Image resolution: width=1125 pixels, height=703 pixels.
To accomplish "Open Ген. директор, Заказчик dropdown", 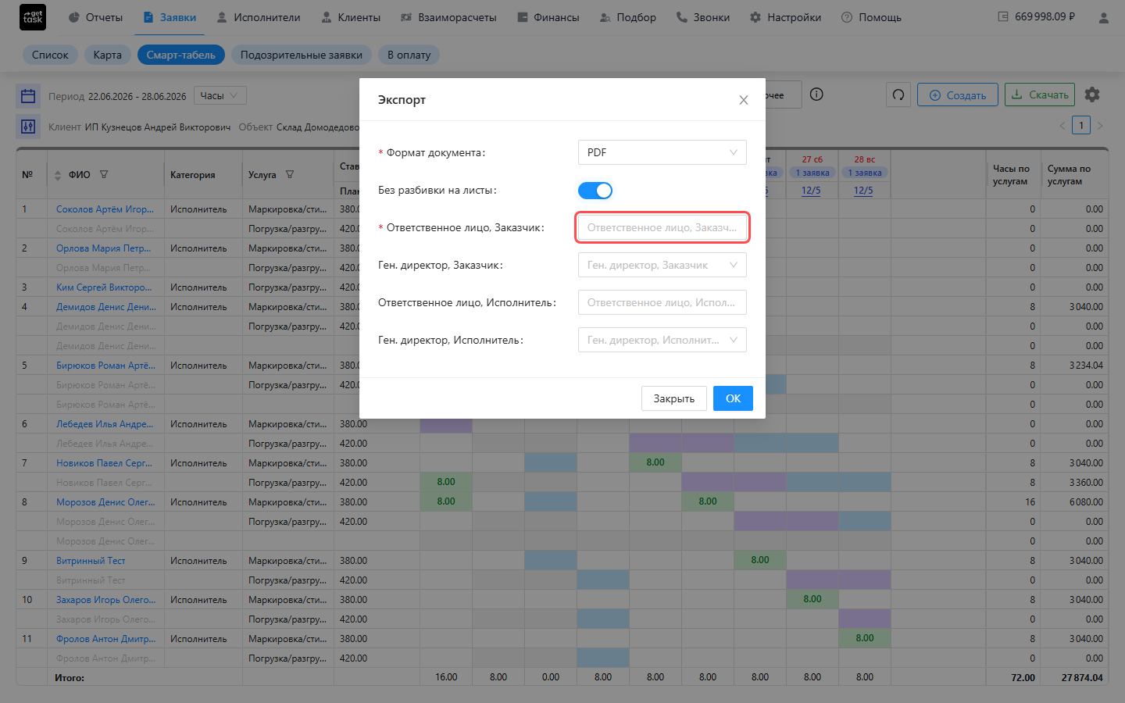I will (x=662, y=265).
